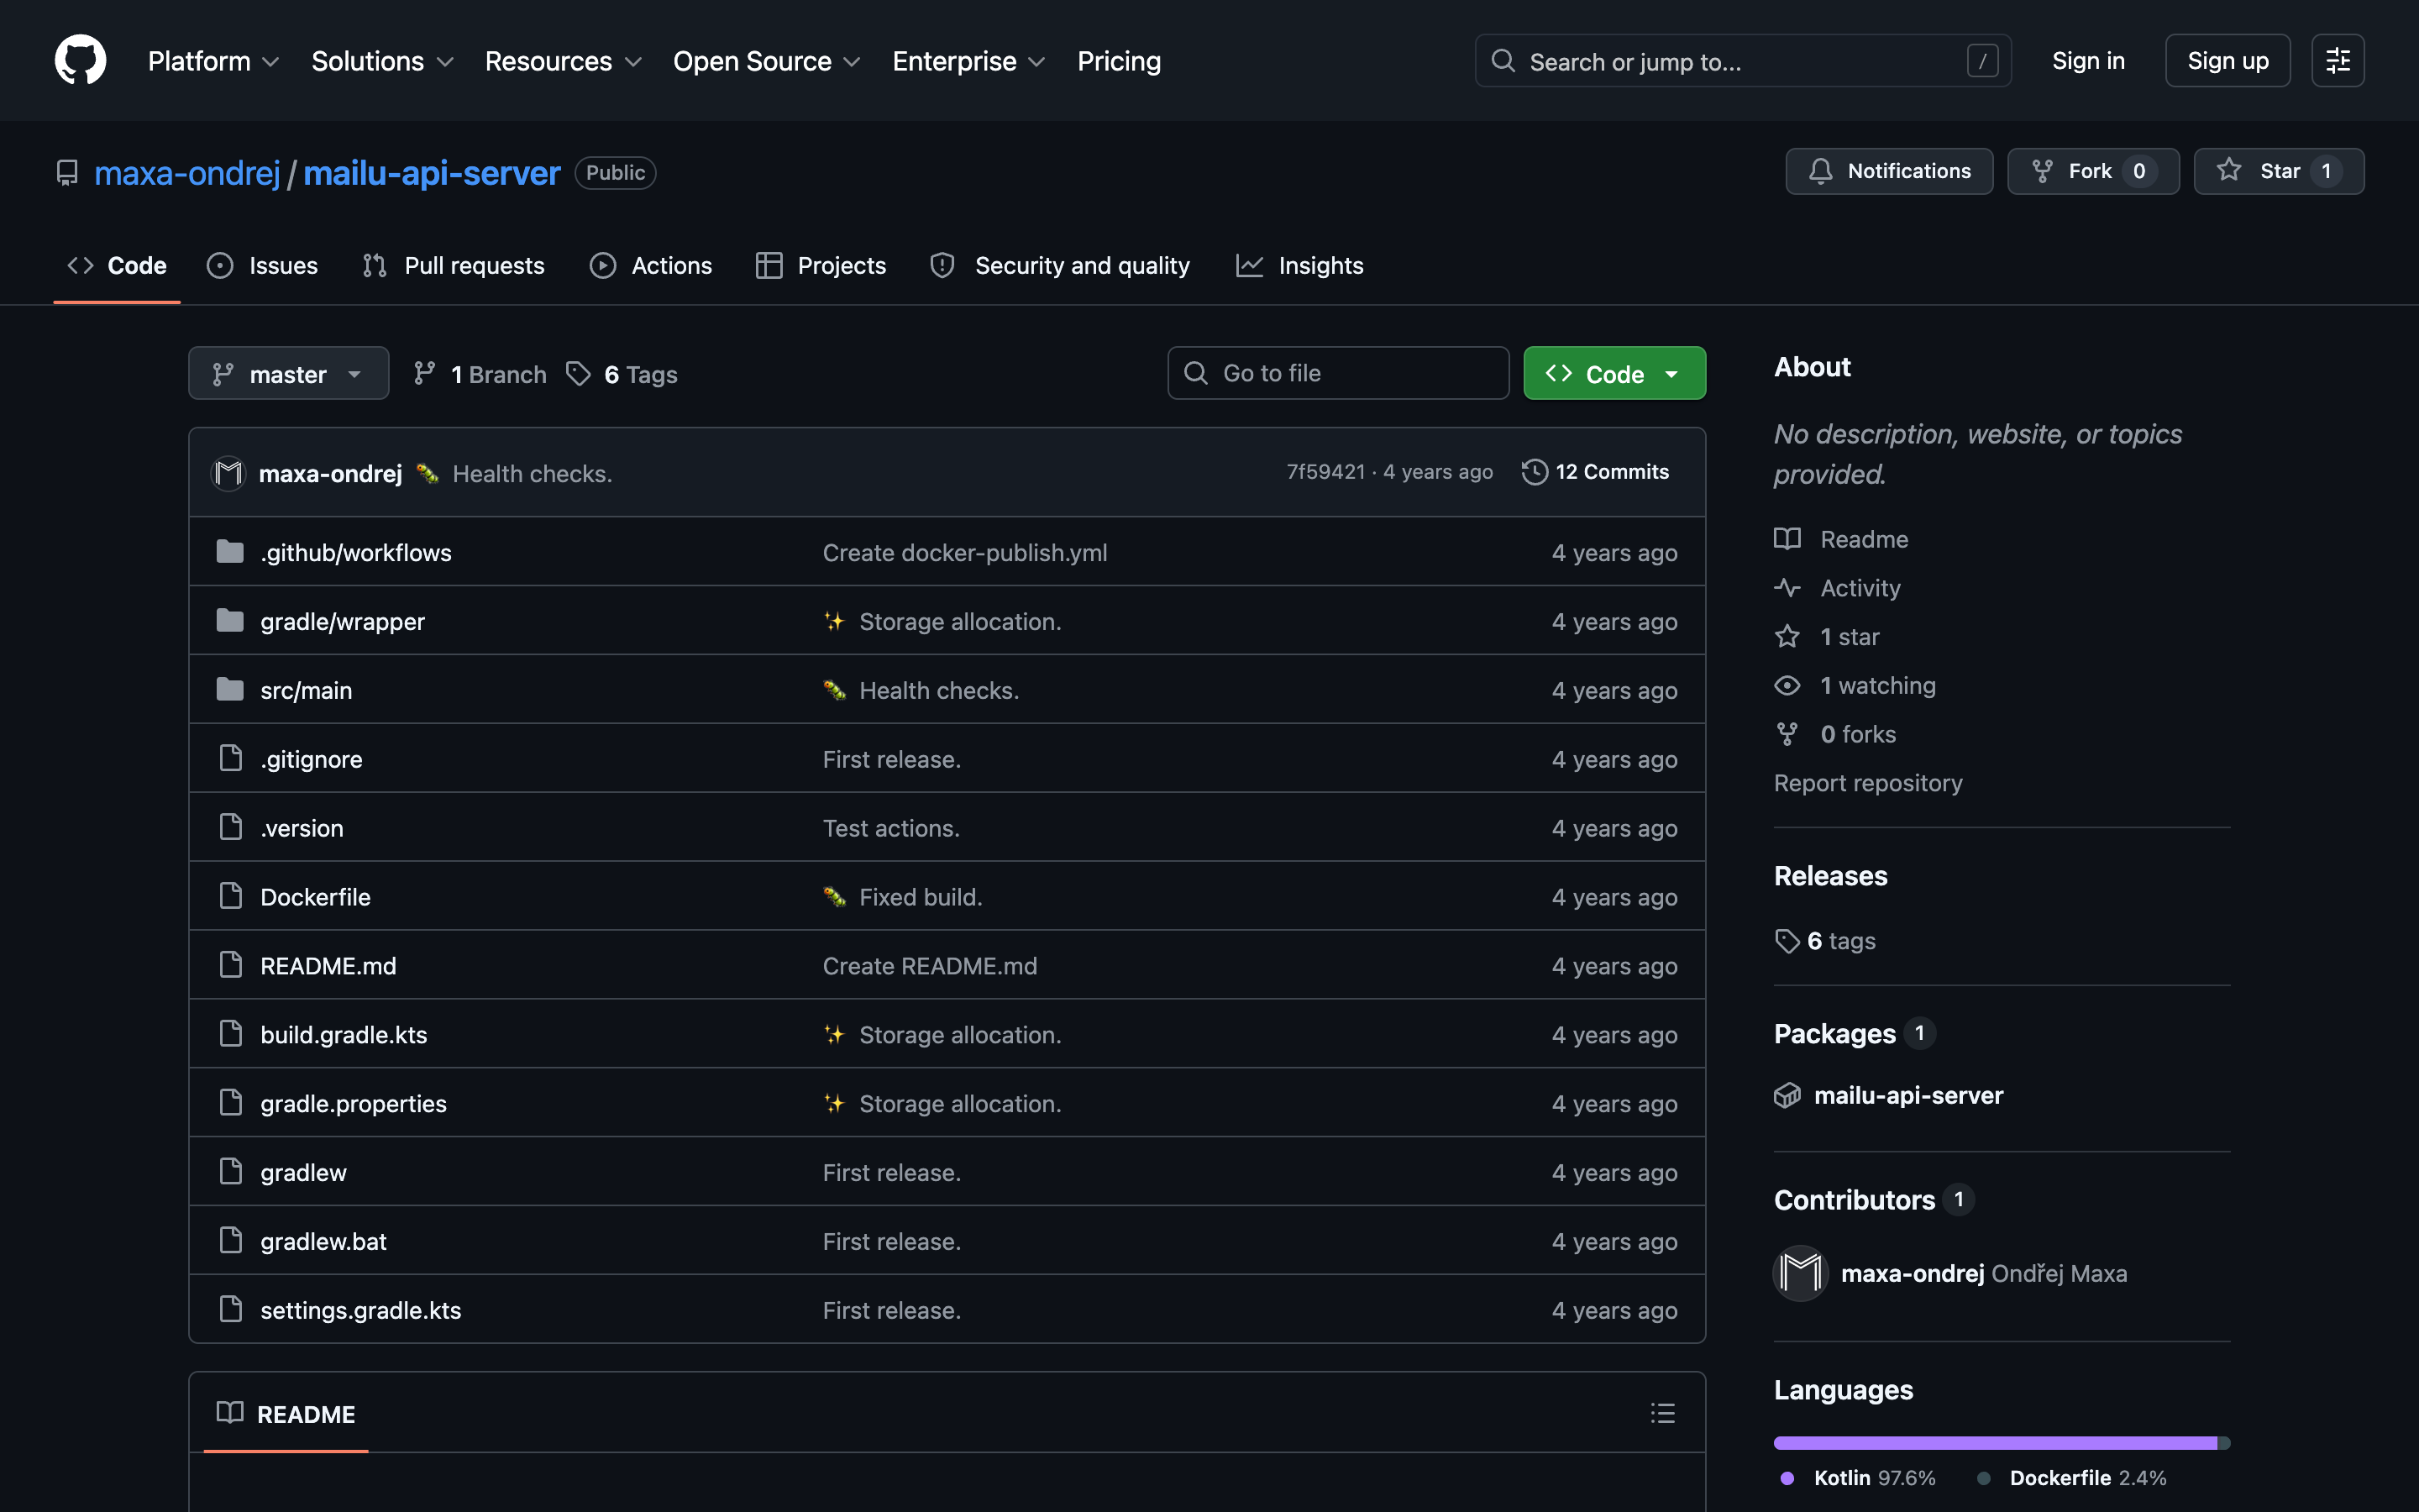Screen dimensions: 2419x1512
Task: Open the README outline list icon
Action: (1662, 1413)
